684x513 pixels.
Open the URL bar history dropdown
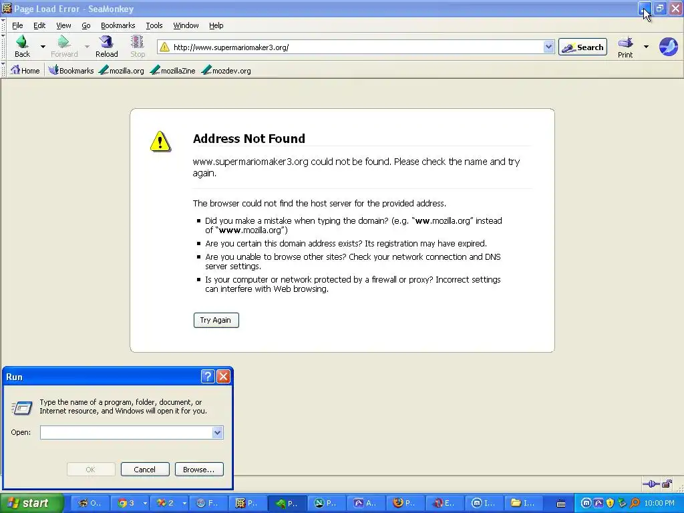(x=548, y=47)
